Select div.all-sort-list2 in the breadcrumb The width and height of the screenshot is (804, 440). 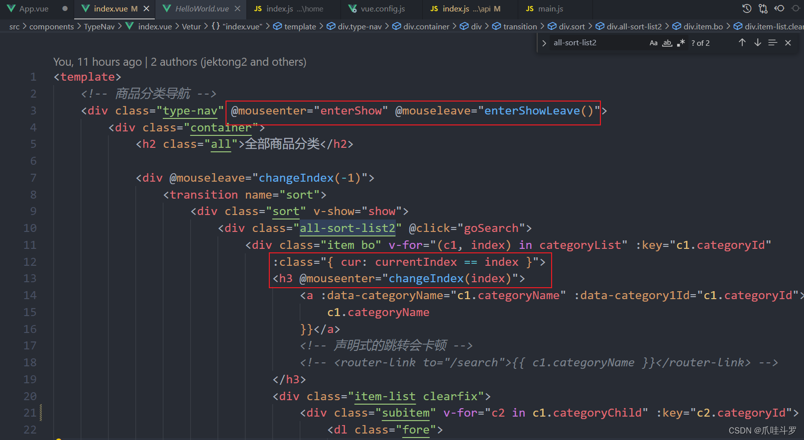[x=634, y=26]
